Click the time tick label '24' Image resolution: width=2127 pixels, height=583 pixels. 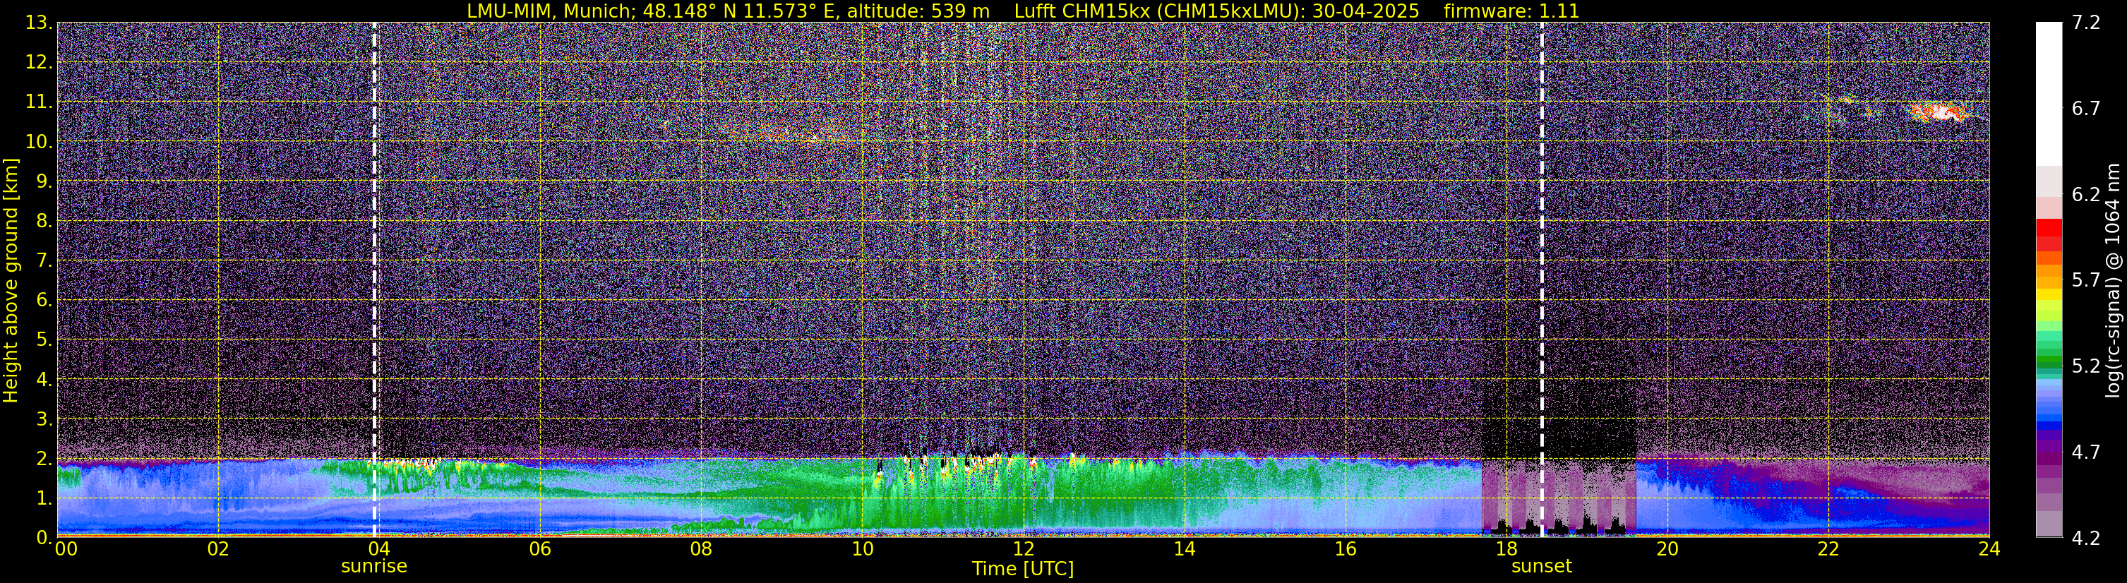[x=1989, y=549]
